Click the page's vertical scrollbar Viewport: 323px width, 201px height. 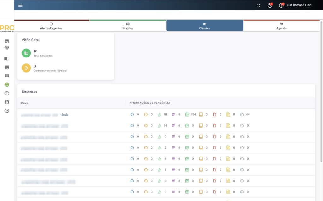pos(321,94)
